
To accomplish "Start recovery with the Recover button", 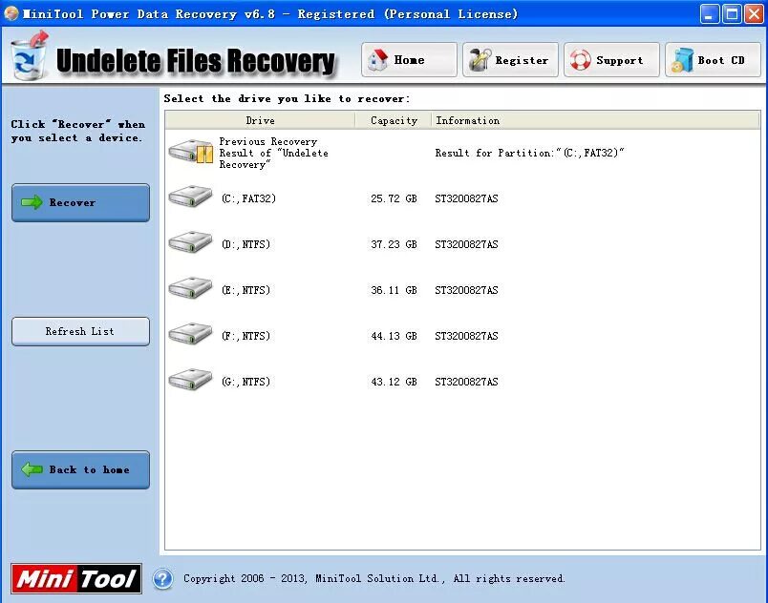I will pyautogui.click(x=81, y=202).
